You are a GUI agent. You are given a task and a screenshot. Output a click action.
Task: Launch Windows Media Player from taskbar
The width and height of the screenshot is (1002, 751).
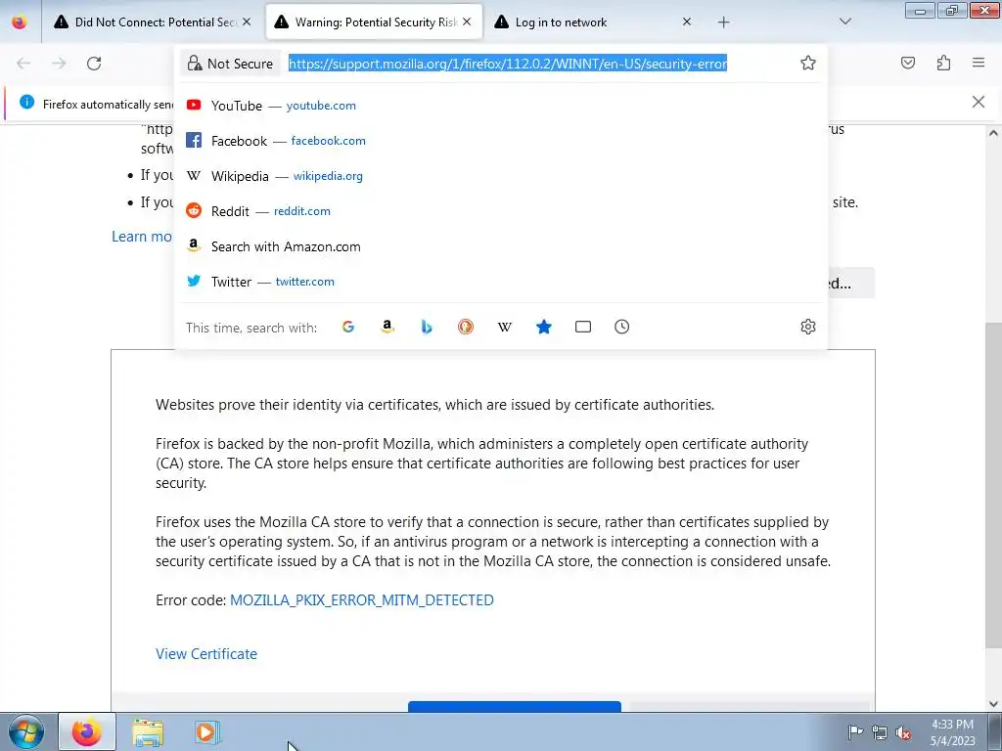tap(207, 732)
